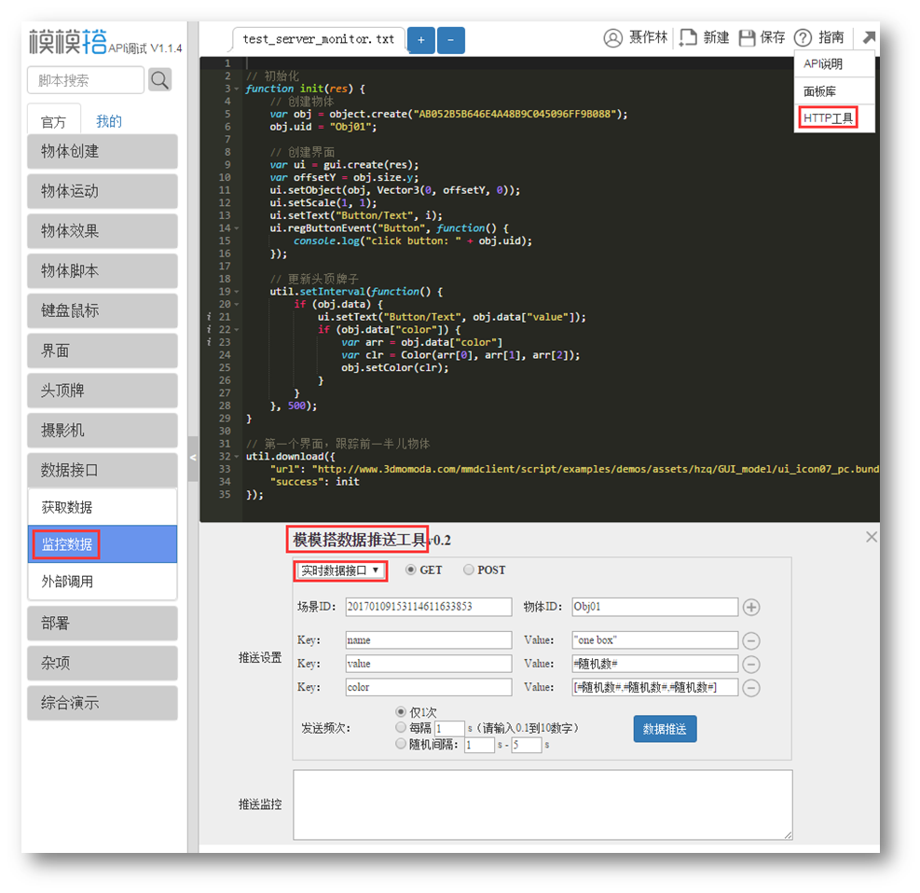920x893 pixels.
Task: Select the 随机间隔 random interval option
Action: coord(401,744)
